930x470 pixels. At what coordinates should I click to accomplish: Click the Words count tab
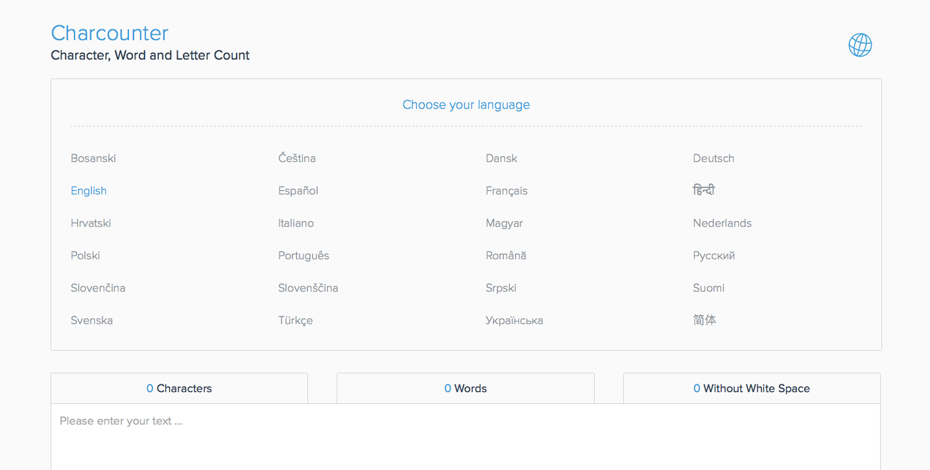pyautogui.click(x=466, y=388)
